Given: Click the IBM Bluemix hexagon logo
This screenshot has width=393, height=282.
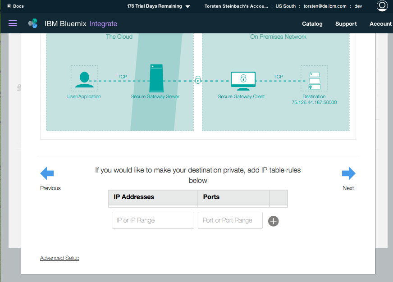Looking at the screenshot, I should [x=33, y=23].
